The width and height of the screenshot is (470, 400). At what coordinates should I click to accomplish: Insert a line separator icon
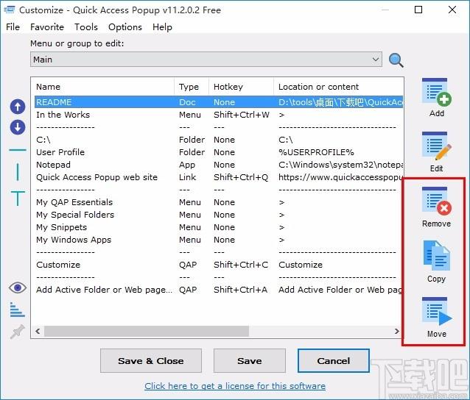[x=18, y=149]
